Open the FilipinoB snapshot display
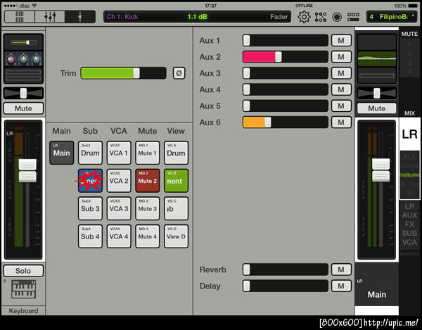The height and width of the screenshot is (330, 422). (x=392, y=17)
